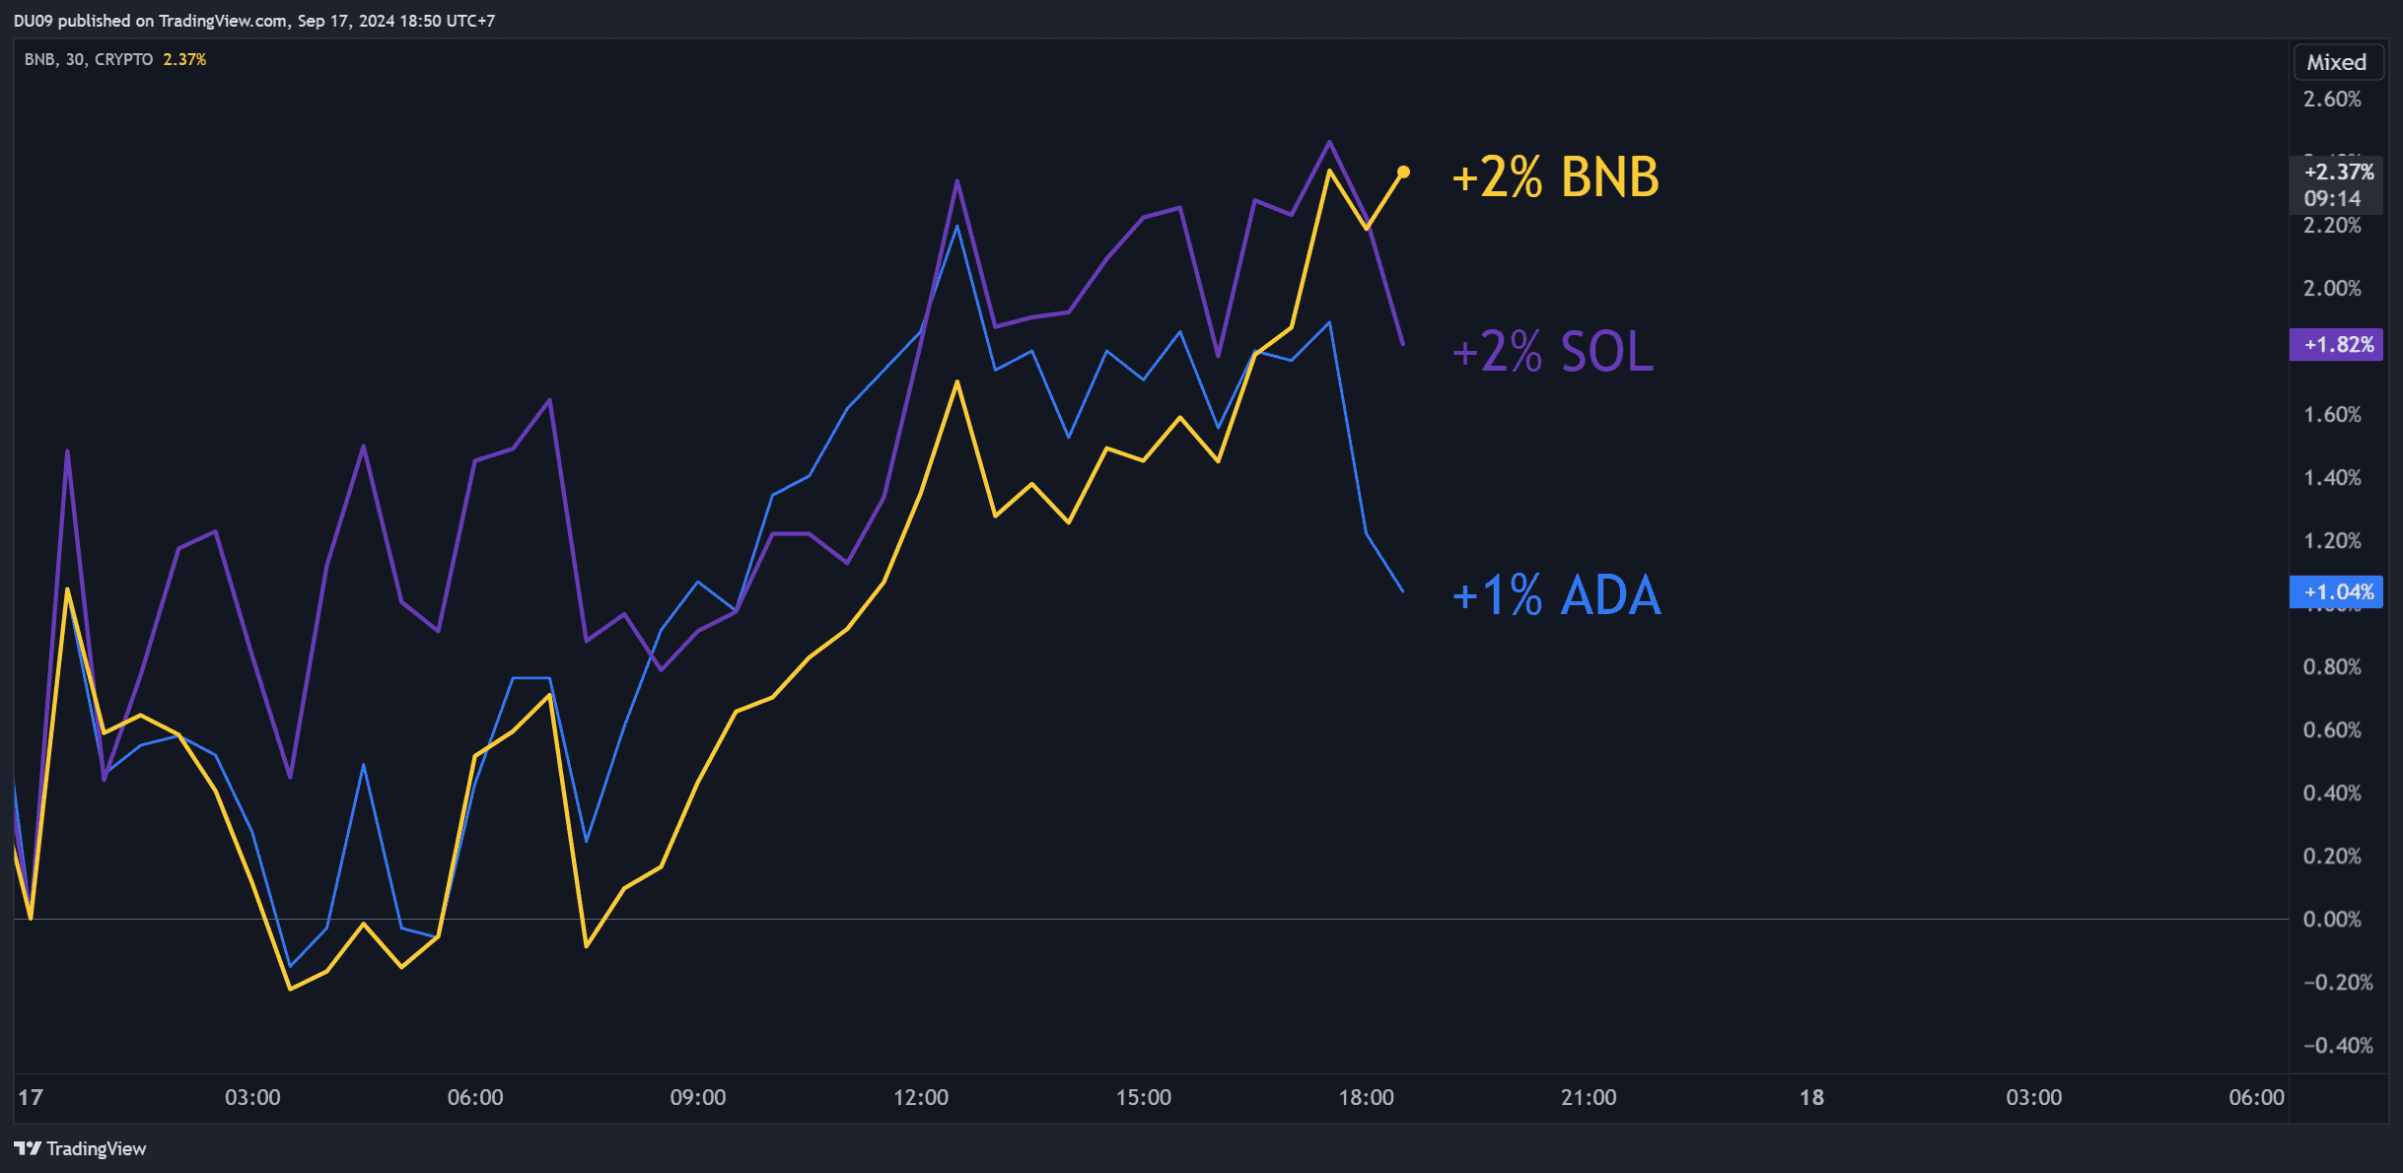Select the +1.04% ADA price label

2336,591
